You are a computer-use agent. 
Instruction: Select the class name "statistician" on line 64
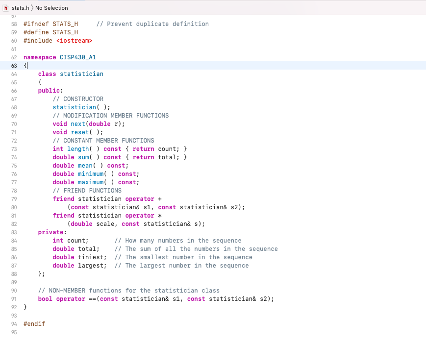pos(81,74)
